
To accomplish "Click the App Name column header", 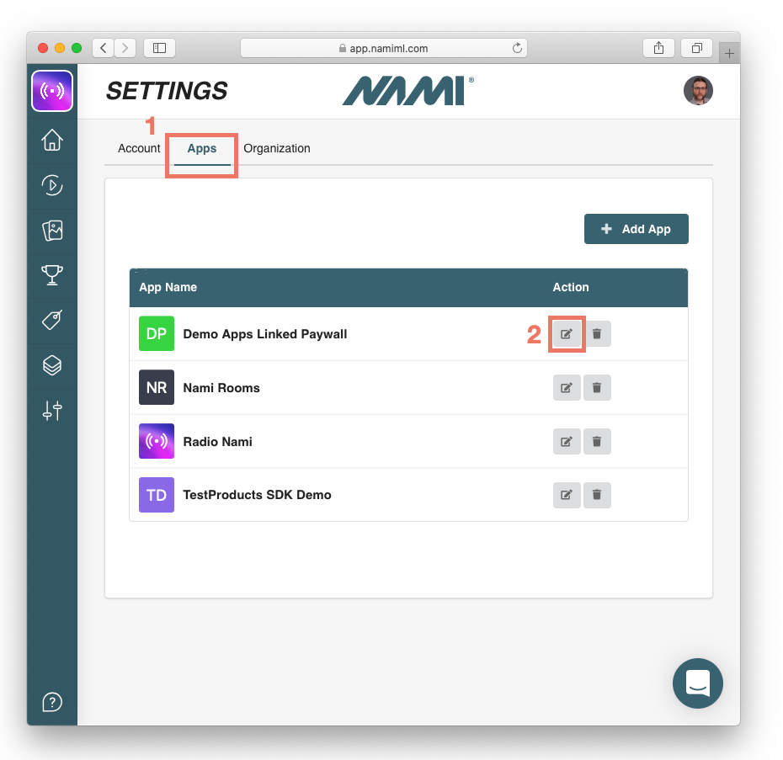I will (168, 287).
